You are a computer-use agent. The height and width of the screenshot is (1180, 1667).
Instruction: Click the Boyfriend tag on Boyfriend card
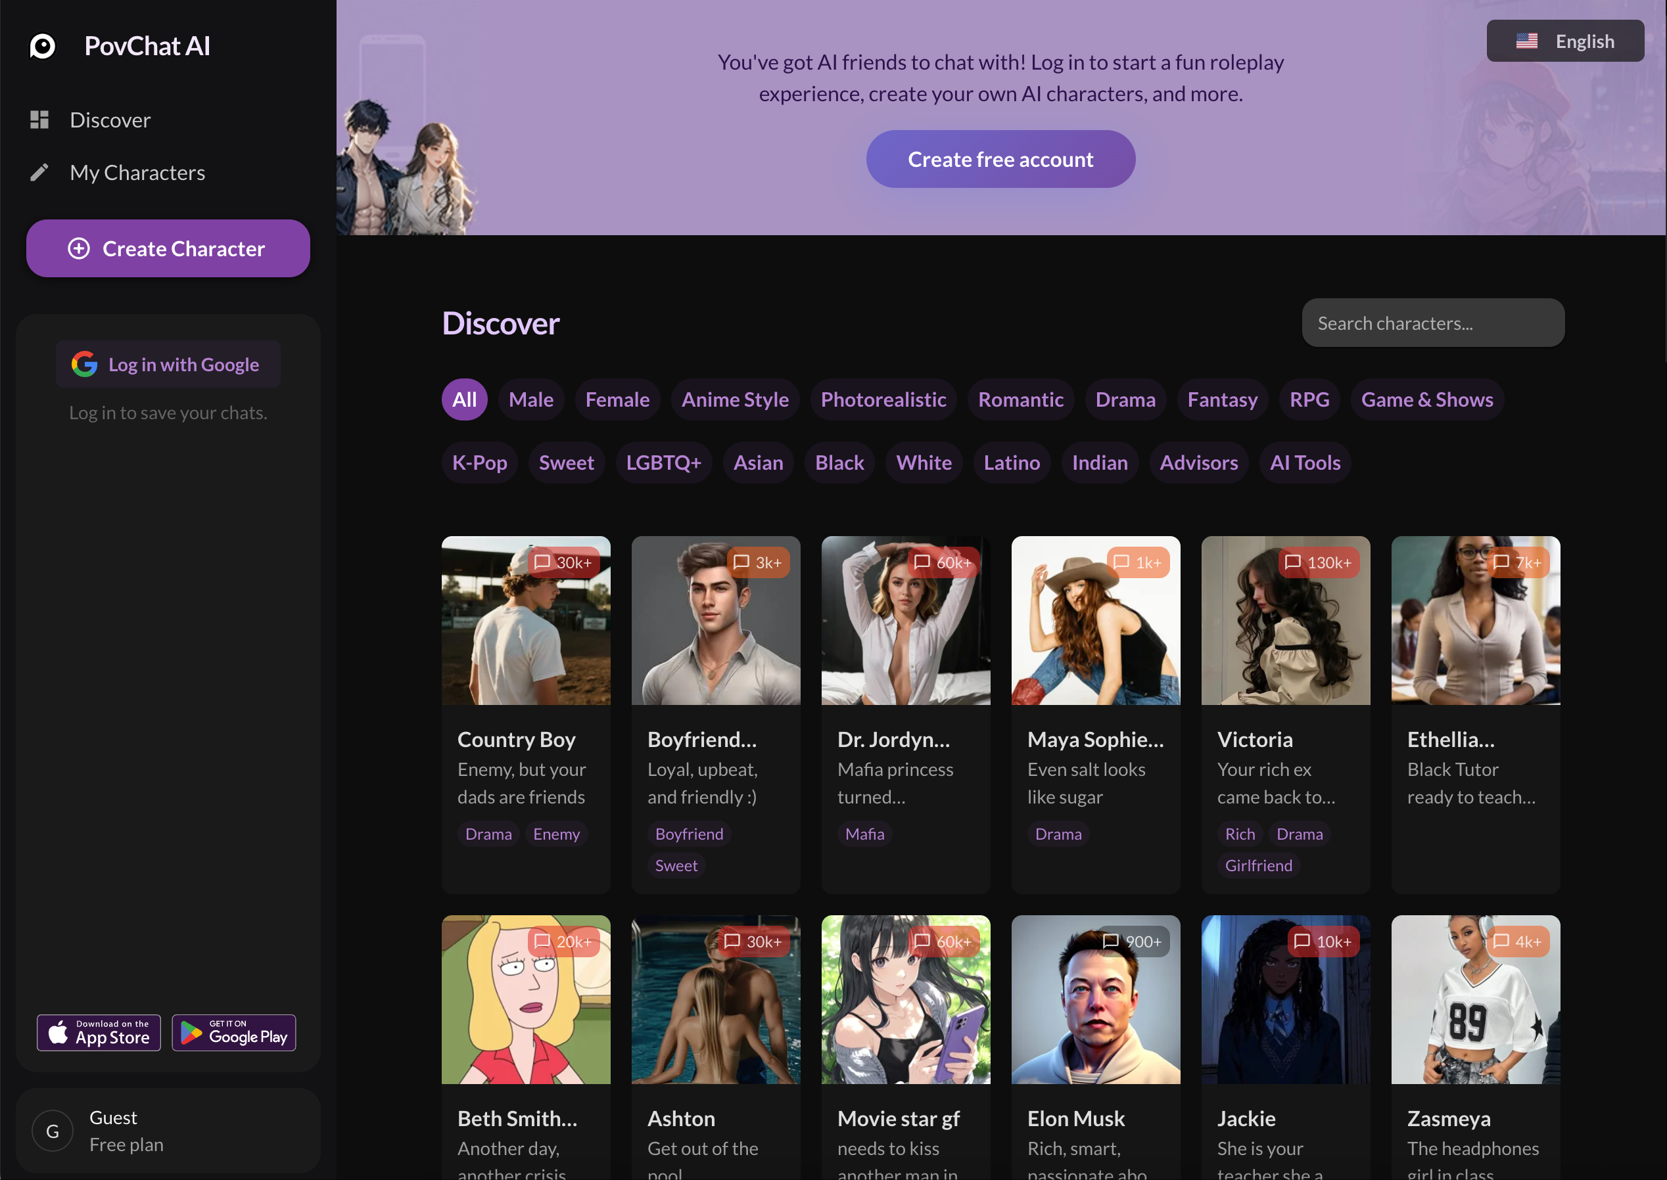(689, 834)
